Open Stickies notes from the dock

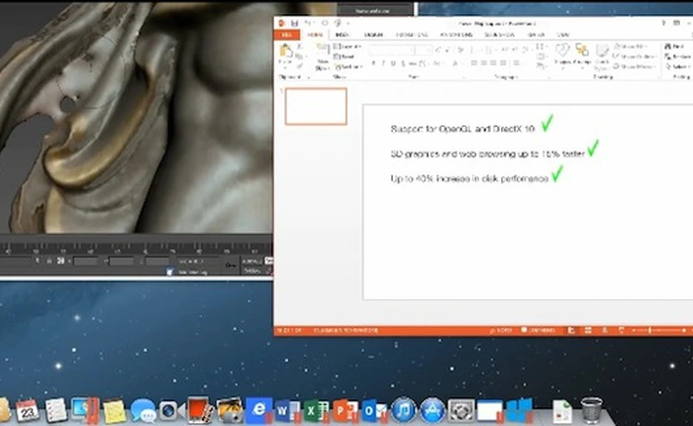(x=114, y=411)
